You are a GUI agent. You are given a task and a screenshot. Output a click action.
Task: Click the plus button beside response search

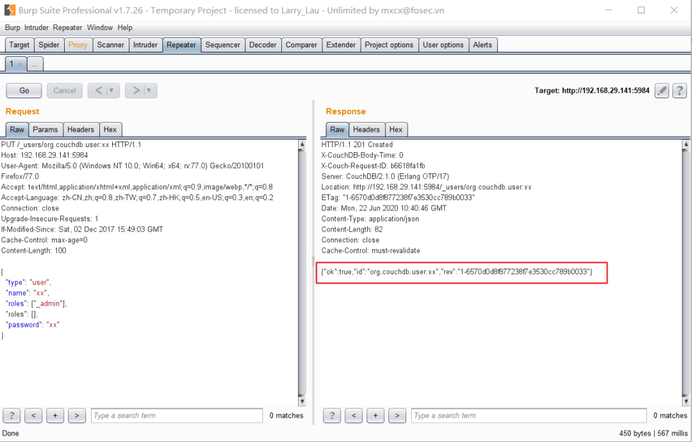tap(375, 416)
